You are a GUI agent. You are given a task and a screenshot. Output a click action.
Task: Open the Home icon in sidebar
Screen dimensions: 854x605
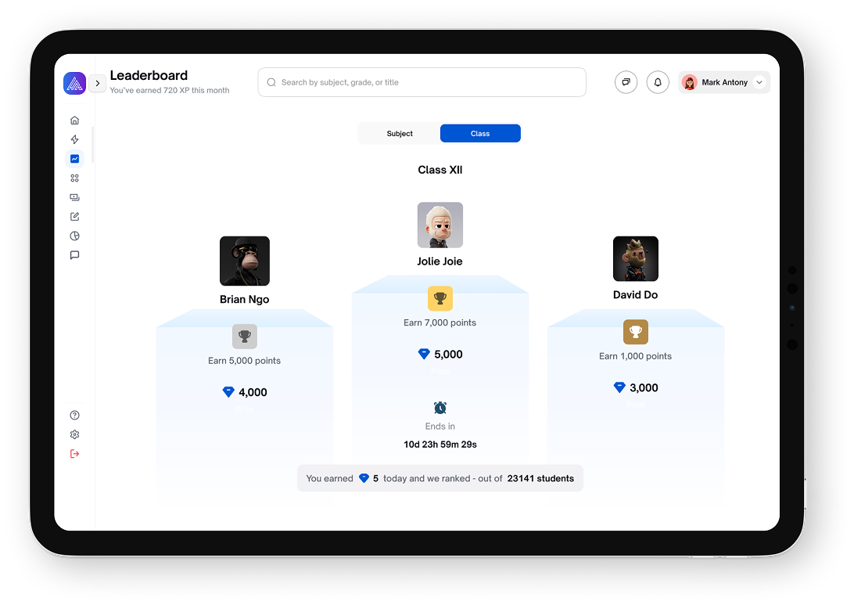pyautogui.click(x=74, y=121)
